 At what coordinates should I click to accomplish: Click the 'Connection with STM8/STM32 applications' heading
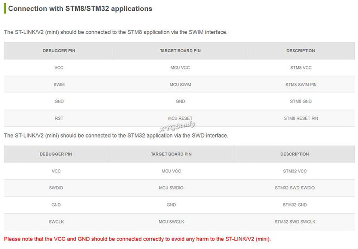[80, 9]
